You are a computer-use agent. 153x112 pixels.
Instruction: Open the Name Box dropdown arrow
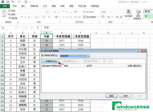tap(16, 27)
